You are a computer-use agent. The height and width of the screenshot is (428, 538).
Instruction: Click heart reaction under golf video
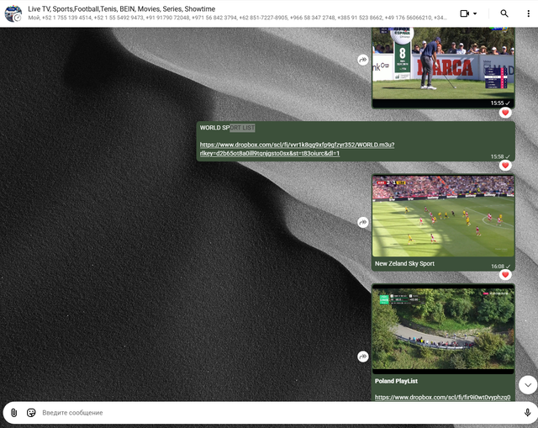pyautogui.click(x=505, y=113)
